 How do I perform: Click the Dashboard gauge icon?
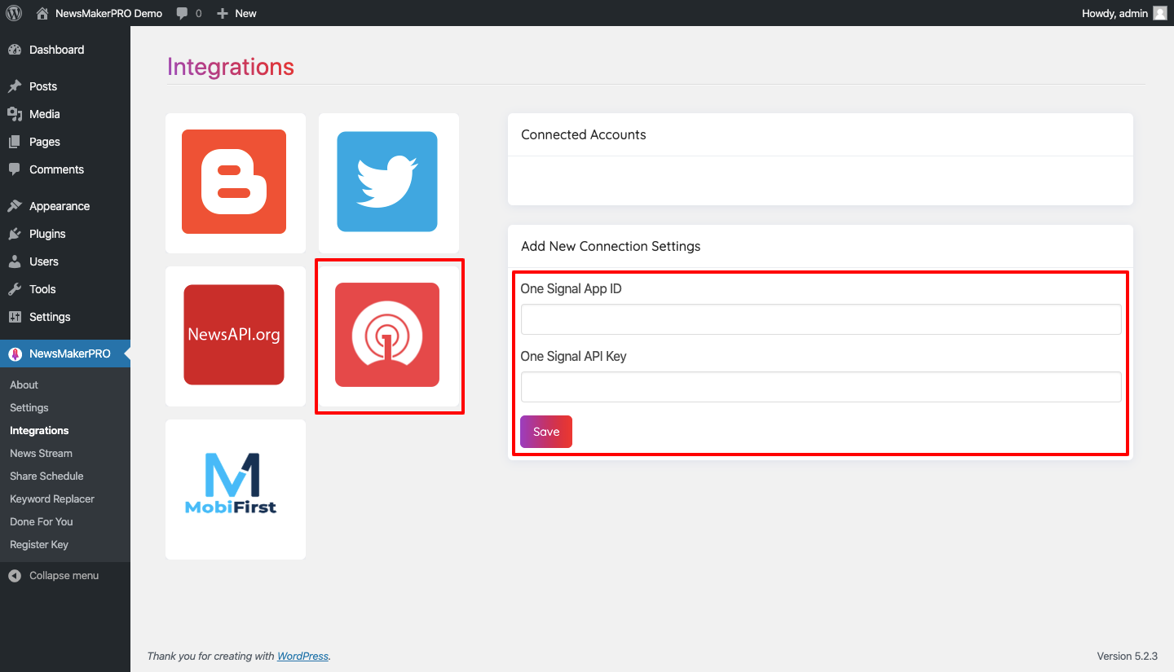15,50
